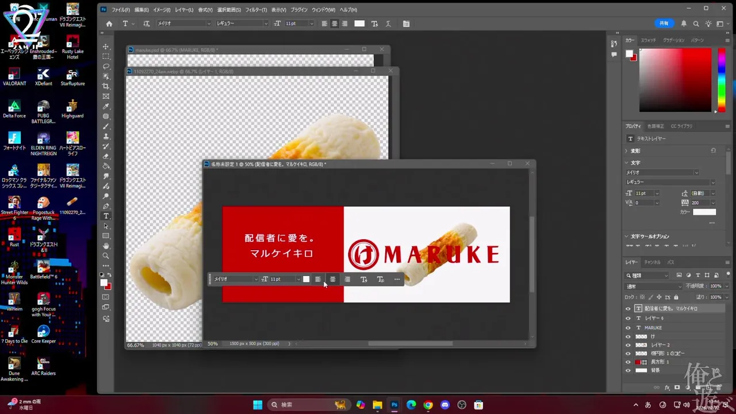Hide the 配信者に愛を。マルケイキロ layer
736x414 pixels.
pyautogui.click(x=628, y=309)
